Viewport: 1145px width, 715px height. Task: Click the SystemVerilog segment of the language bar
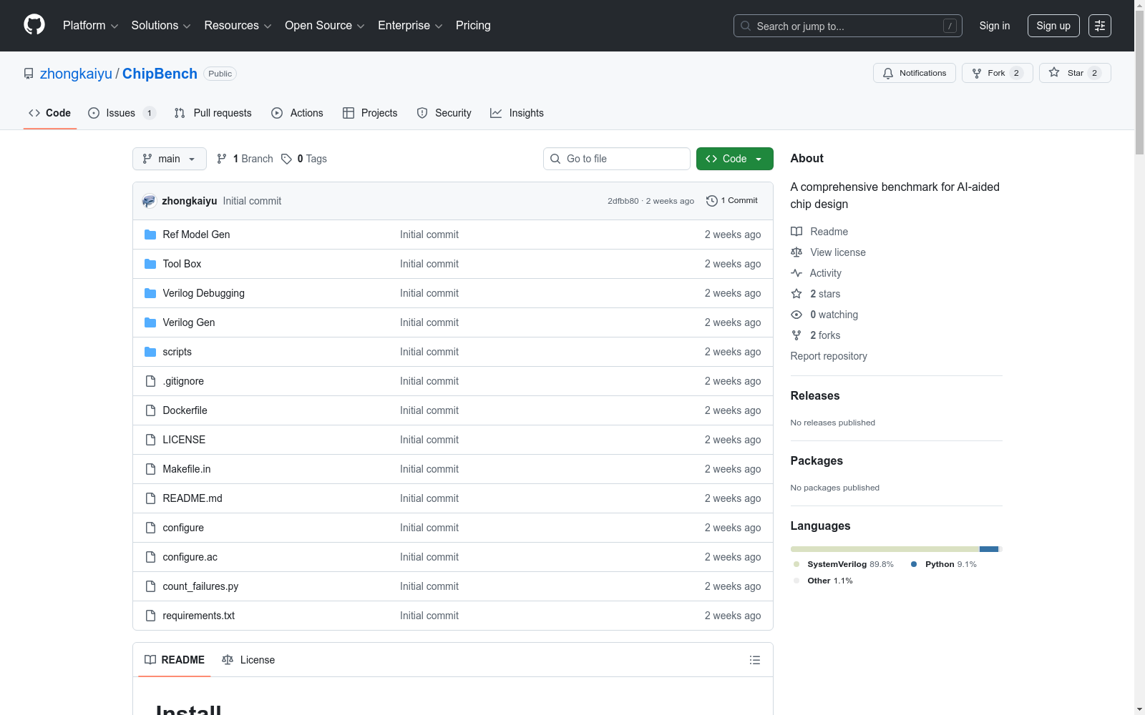coord(885,549)
